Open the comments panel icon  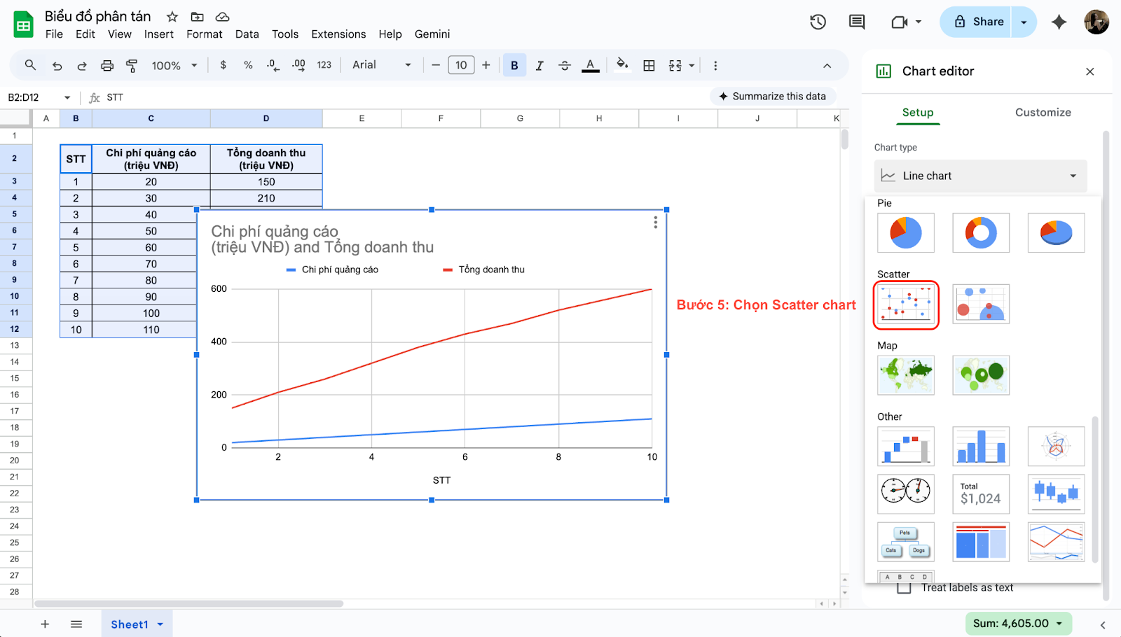856,22
